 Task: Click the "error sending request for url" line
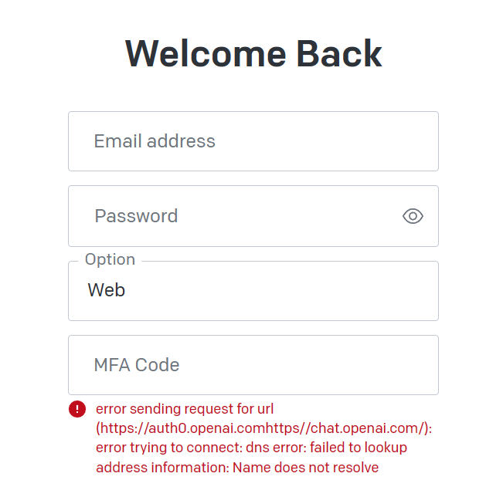coord(185,409)
